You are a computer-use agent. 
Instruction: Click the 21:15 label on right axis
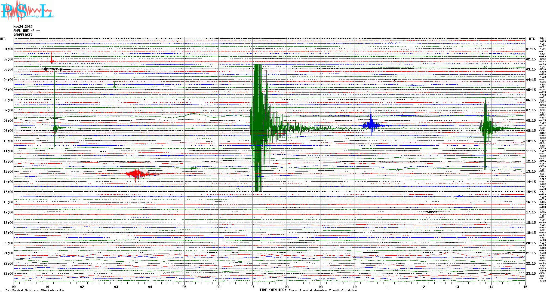coord(531,253)
